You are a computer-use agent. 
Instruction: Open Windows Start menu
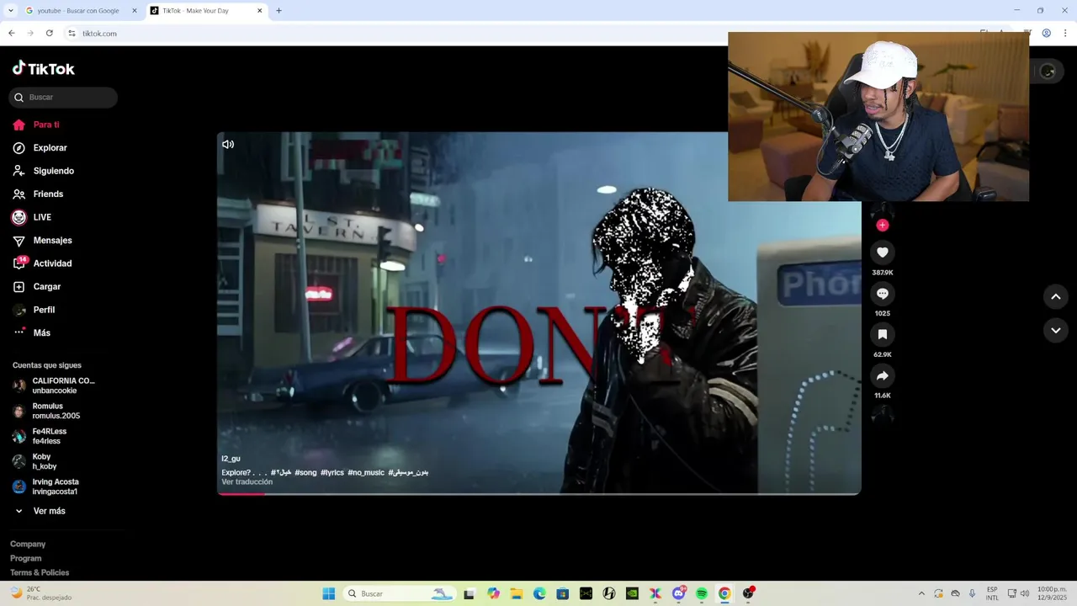[329, 594]
